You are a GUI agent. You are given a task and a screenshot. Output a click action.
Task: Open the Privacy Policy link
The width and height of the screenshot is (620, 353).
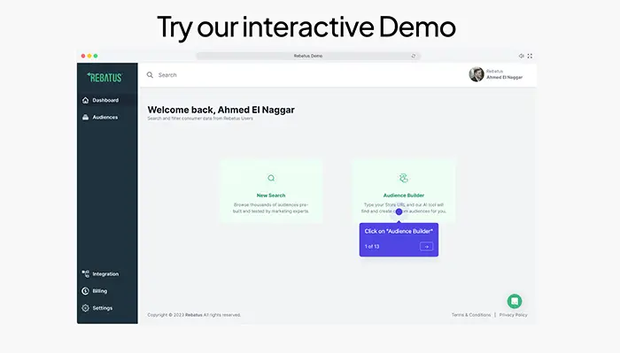pos(513,315)
